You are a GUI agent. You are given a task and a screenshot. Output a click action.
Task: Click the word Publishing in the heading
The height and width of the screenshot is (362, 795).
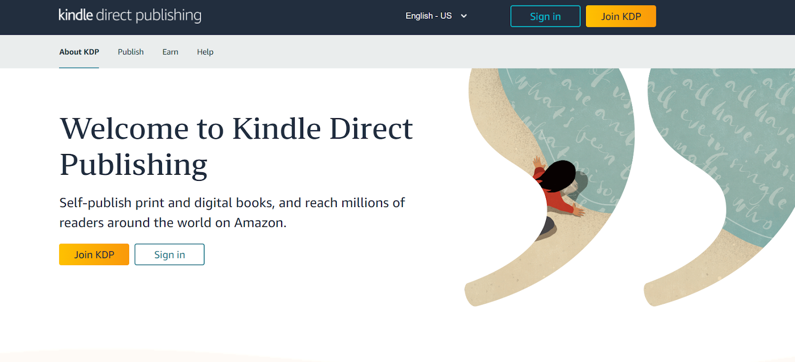point(134,165)
